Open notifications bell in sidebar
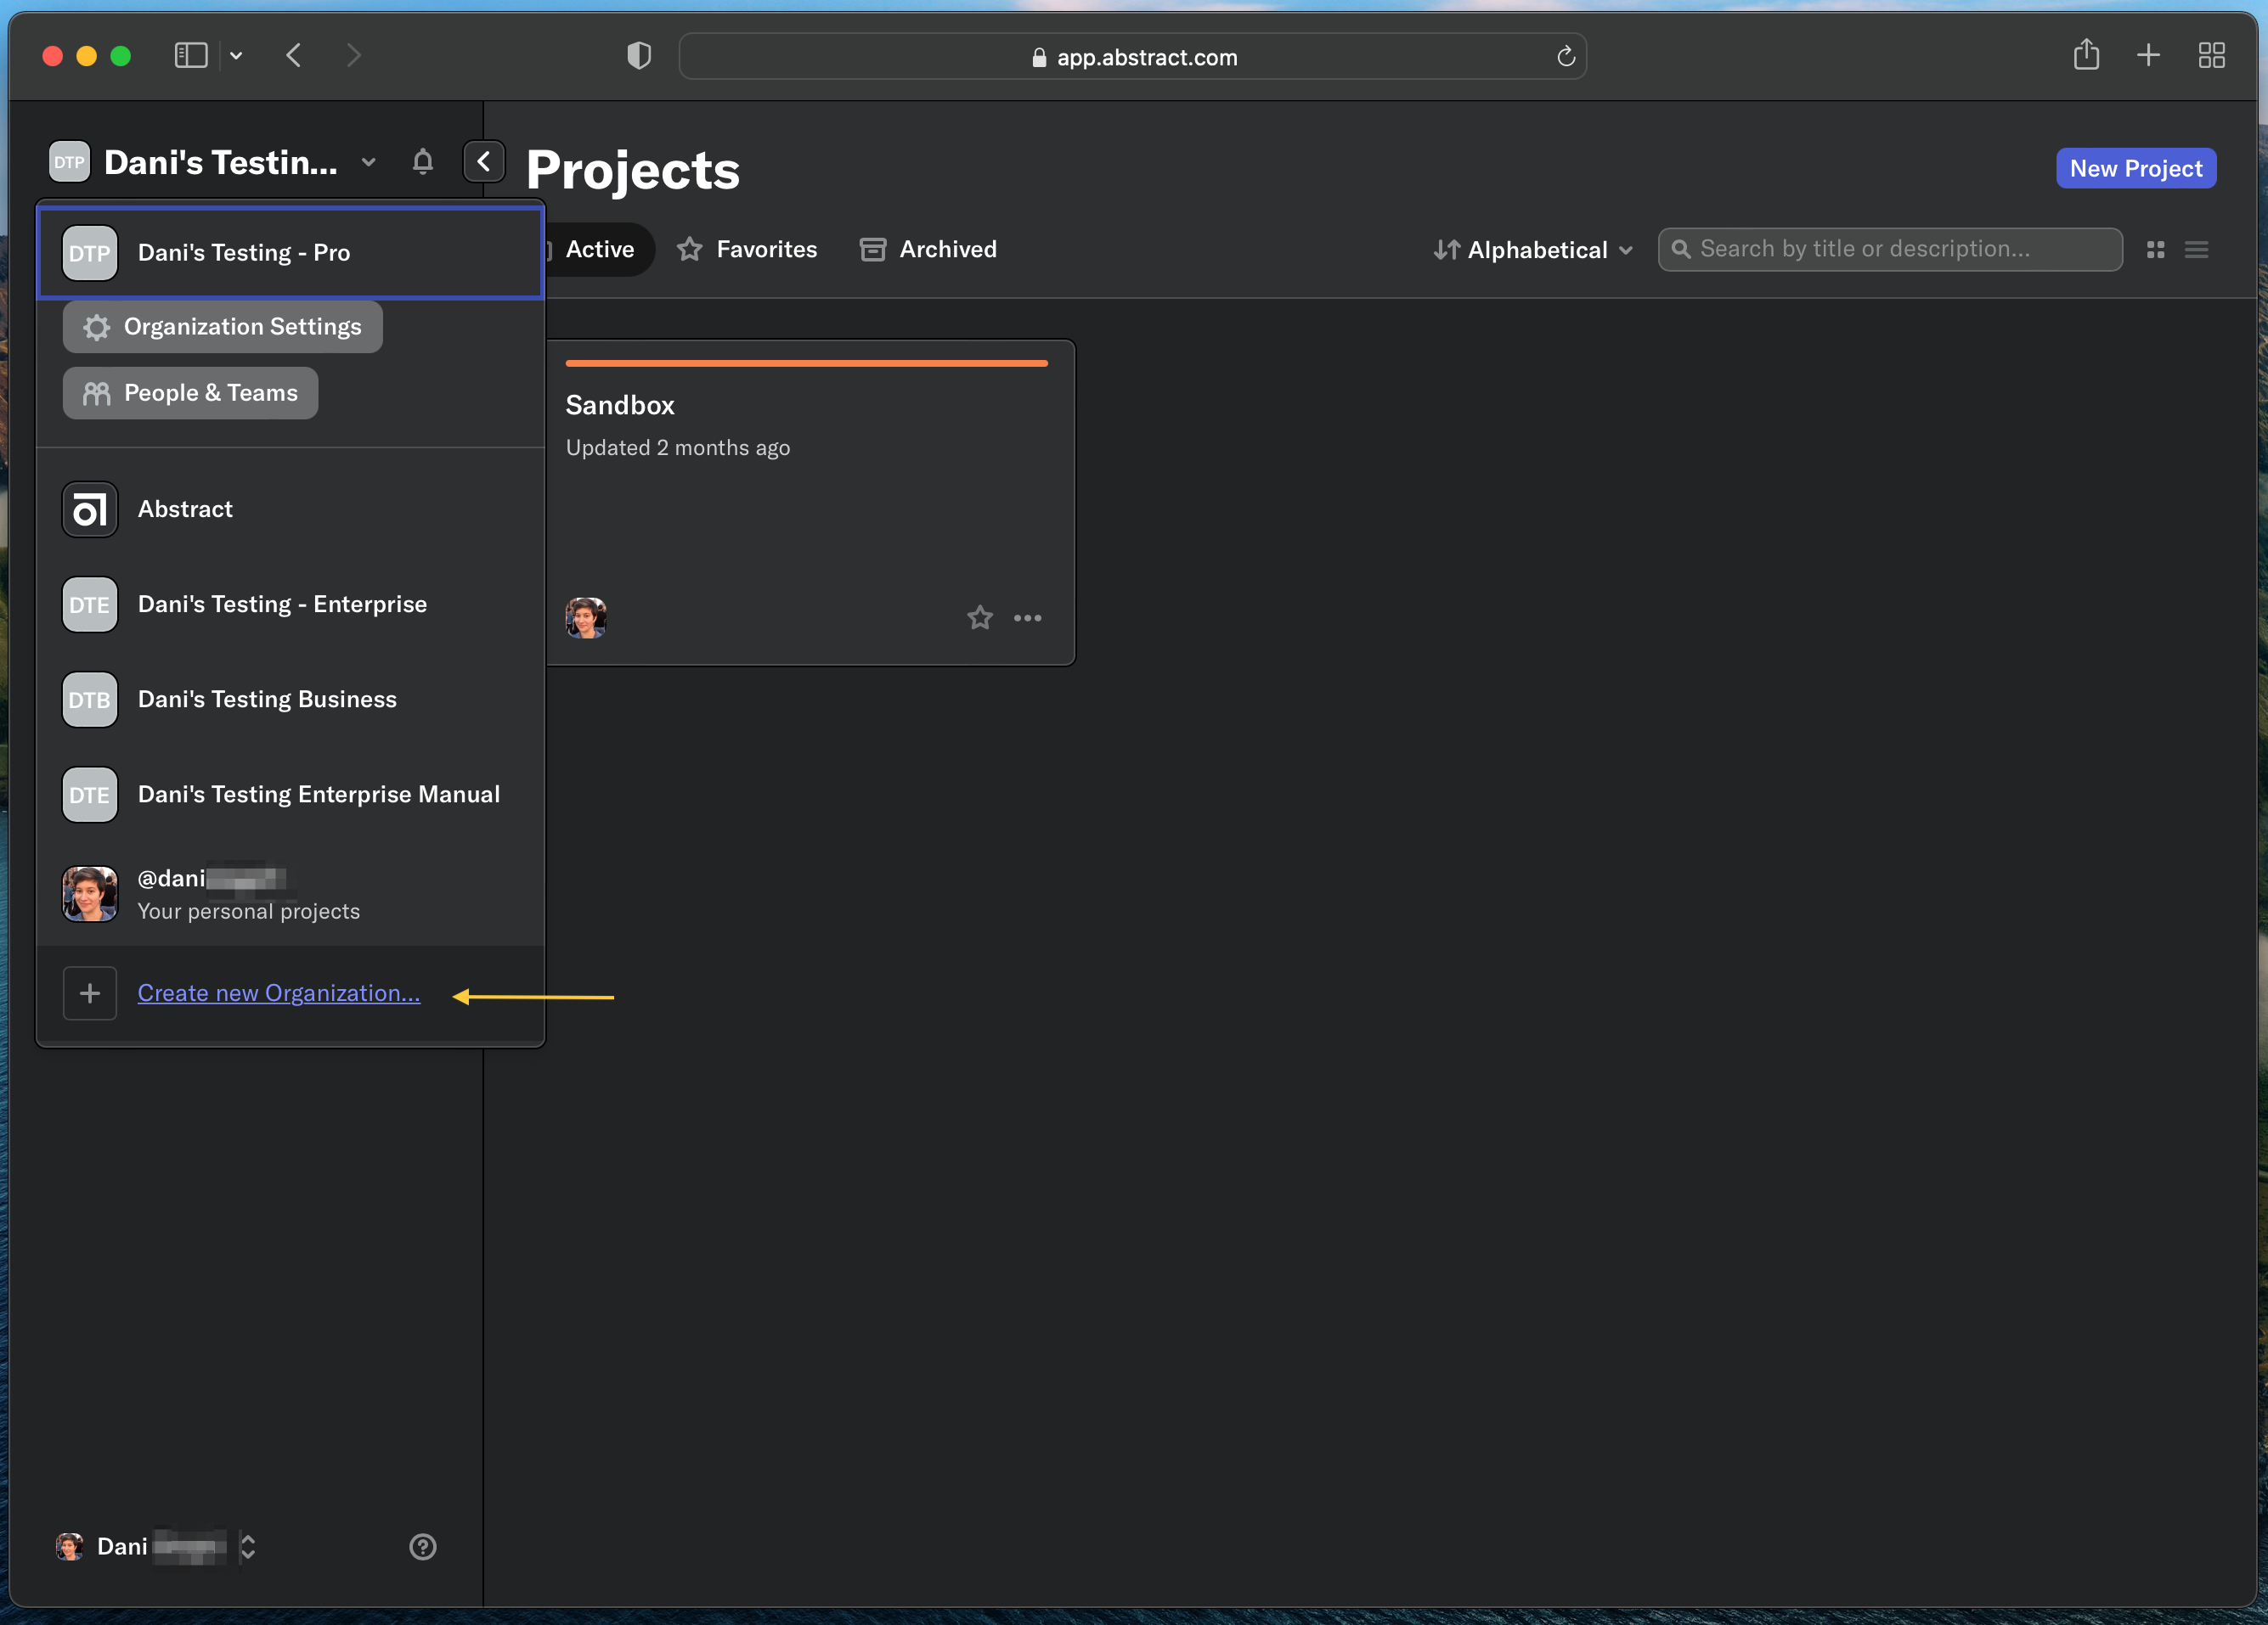This screenshot has height=1625, width=2268. 422,162
